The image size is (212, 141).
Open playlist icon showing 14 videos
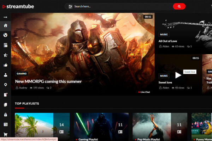click(61, 132)
